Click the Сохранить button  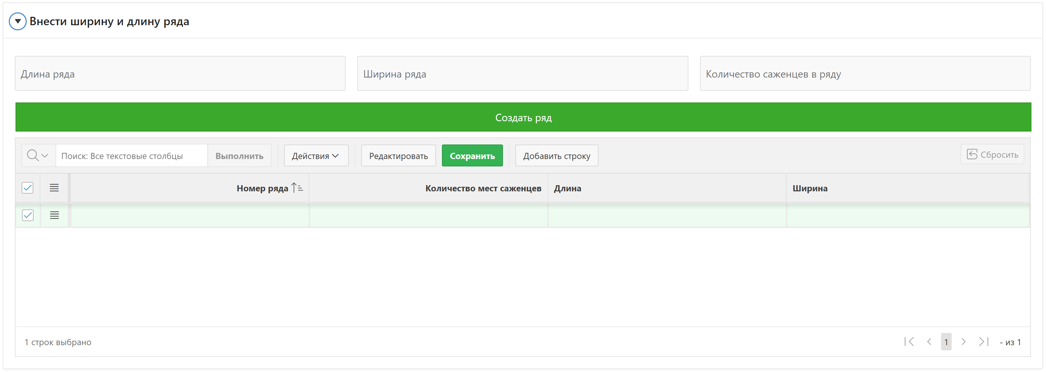pos(472,155)
